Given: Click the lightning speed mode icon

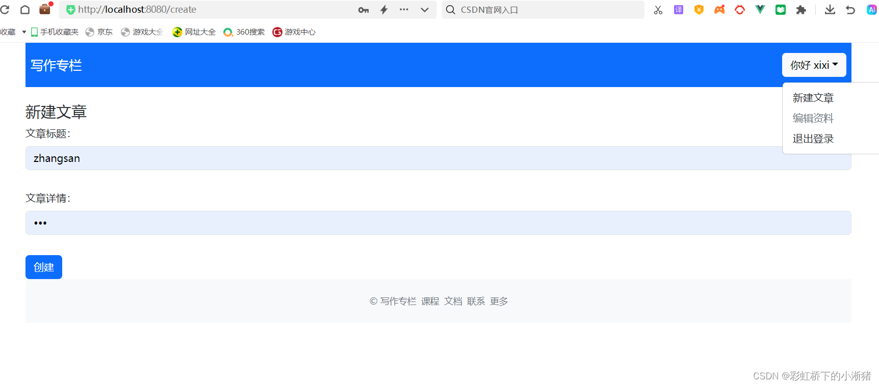Looking at the screenshot, I should (x=384, y=10).
